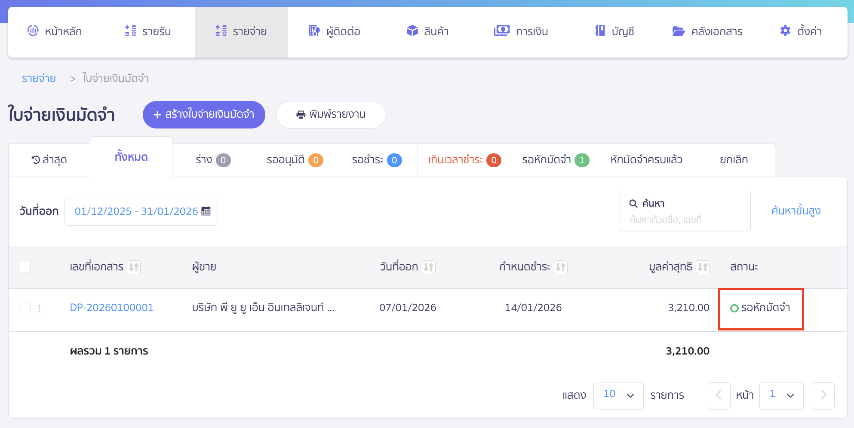The width and height of the screenshot is (854, 428).
Task: Switch to the ยกเลิก tab
Action: (734, 160)
